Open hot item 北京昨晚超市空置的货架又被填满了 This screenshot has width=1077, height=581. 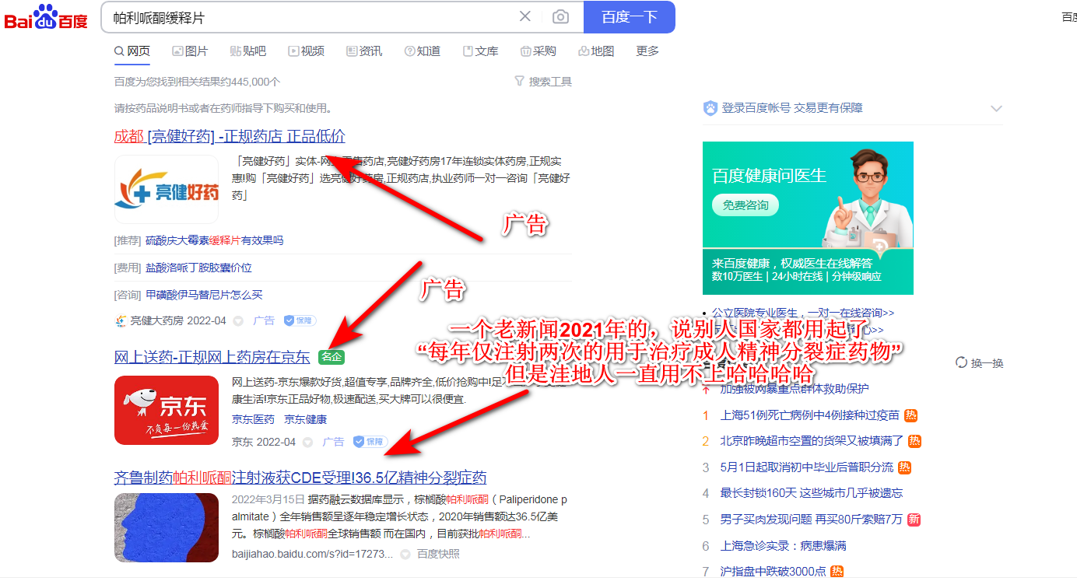(x=812, y=441)
